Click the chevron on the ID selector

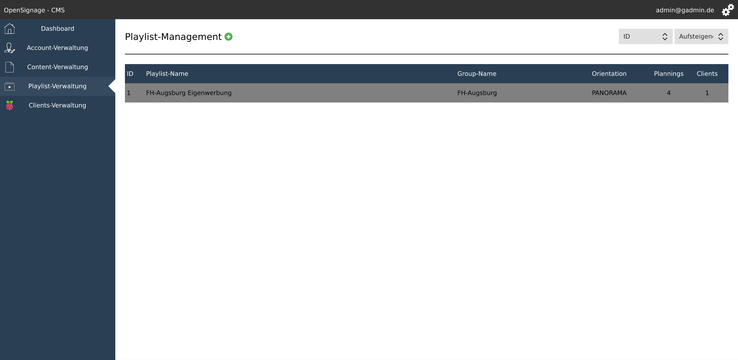coord(665,36)
